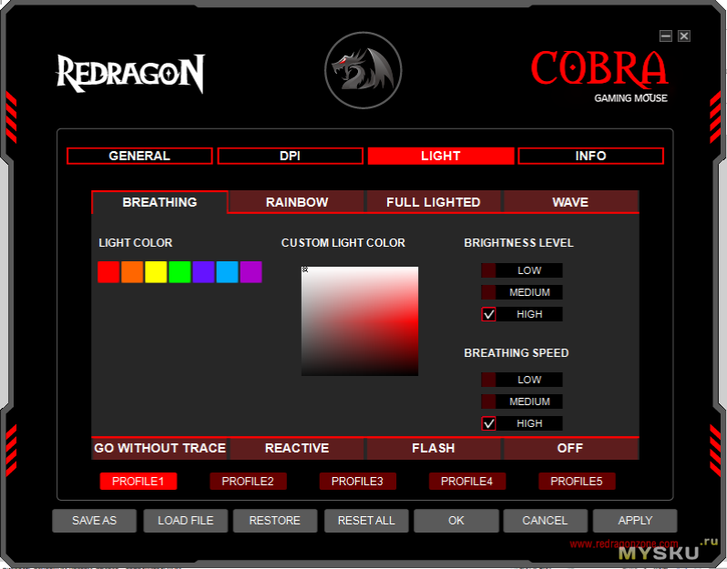Select GO WITHOUT TRACE light mode
The image size is (727, 569).
159,448
